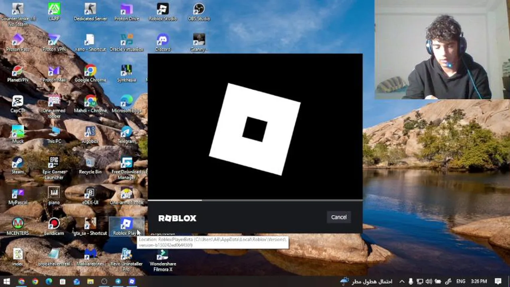
Task: Open the weather widget in taskbar
Action: (366, 281)
